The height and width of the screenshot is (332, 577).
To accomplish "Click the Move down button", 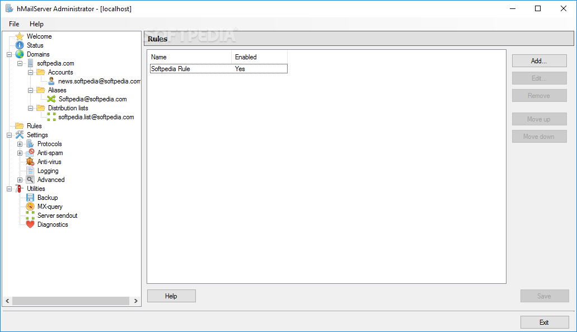I will tap(539, 137).
